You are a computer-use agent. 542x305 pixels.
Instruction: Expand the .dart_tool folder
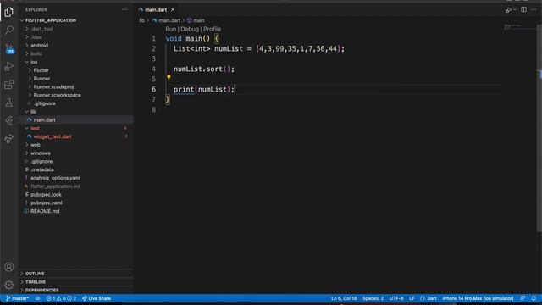(x=41, y=29)
